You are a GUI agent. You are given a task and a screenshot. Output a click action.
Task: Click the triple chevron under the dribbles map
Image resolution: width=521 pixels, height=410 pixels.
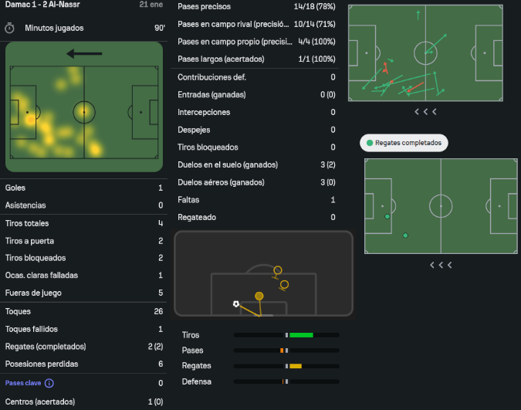click(x=441, y=265)
